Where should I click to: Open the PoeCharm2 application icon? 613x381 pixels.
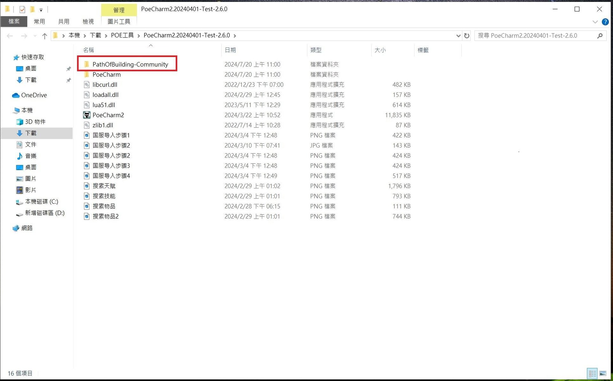[x=87, y=115]
